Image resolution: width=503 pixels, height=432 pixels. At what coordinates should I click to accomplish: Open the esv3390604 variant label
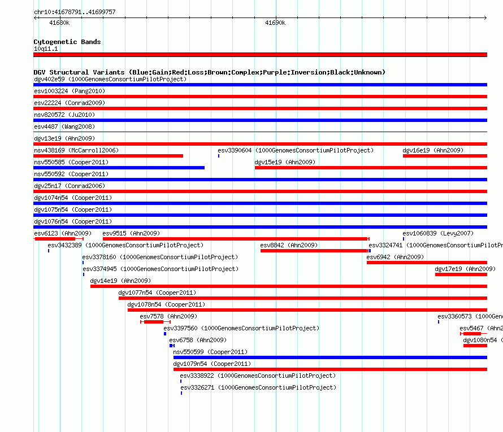[x=296, y=150]
